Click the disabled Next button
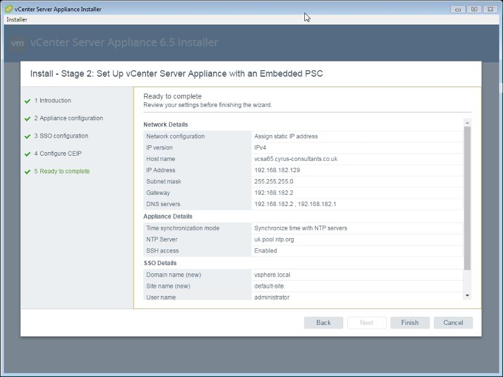 [367, 322]
